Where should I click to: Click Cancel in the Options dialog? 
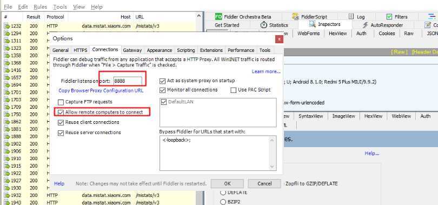pos(264,183)
